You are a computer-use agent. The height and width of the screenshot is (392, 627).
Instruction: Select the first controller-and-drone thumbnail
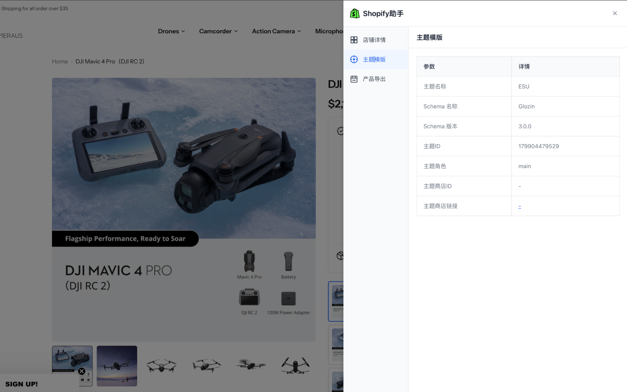coord(72,360)
